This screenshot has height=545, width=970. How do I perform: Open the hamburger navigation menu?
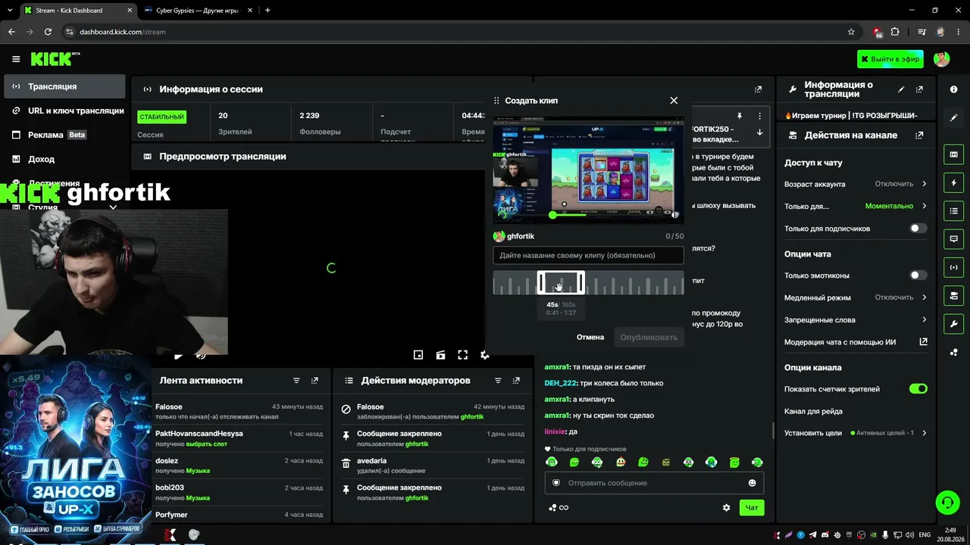(16, 59)
